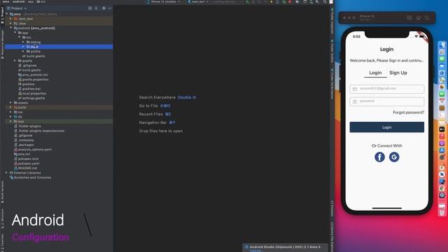Select pubspec.lock in project tree
The width and height of the screenshot is (448, 252).
coord(27,159)
